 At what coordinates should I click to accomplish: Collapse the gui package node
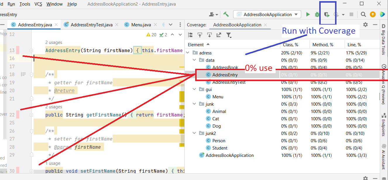194,90
